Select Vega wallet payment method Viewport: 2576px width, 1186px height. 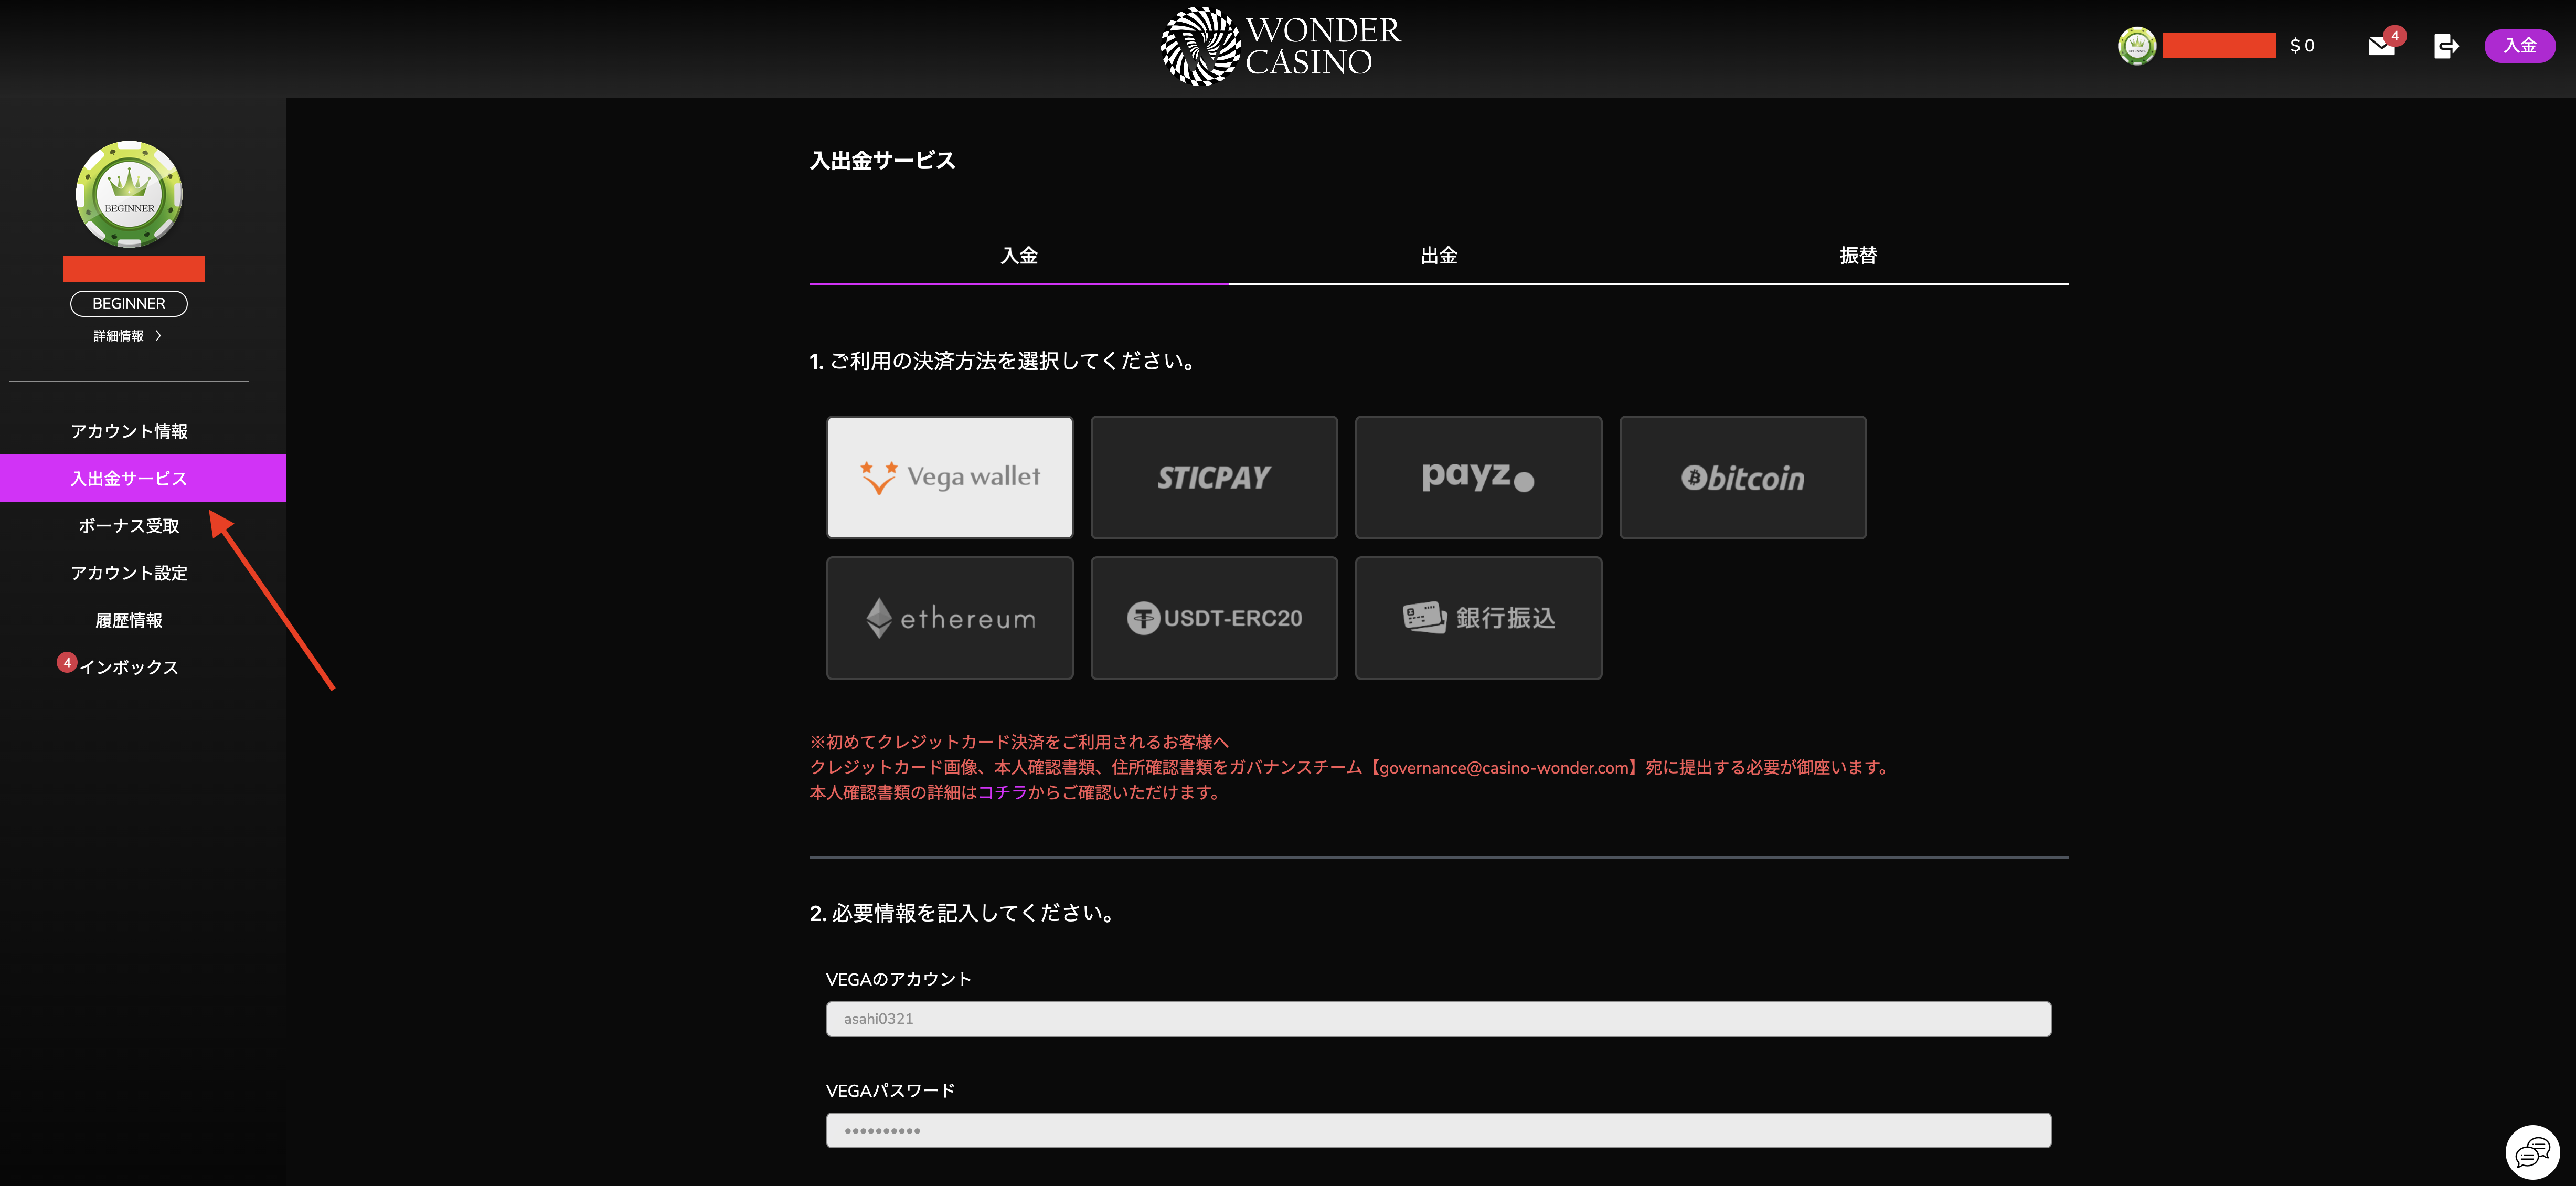(949, 477)
